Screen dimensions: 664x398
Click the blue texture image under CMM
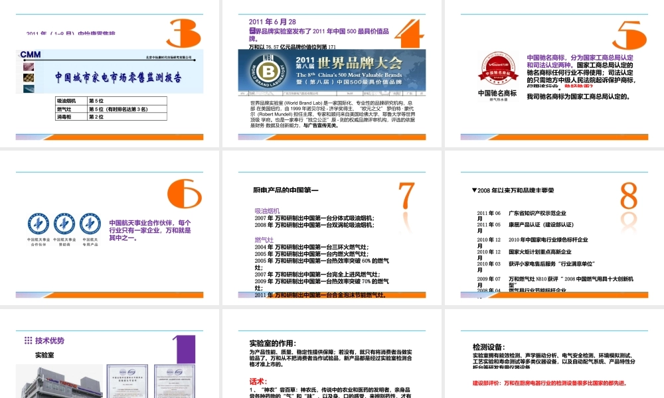pyautogui.click(x=29, y=89)
